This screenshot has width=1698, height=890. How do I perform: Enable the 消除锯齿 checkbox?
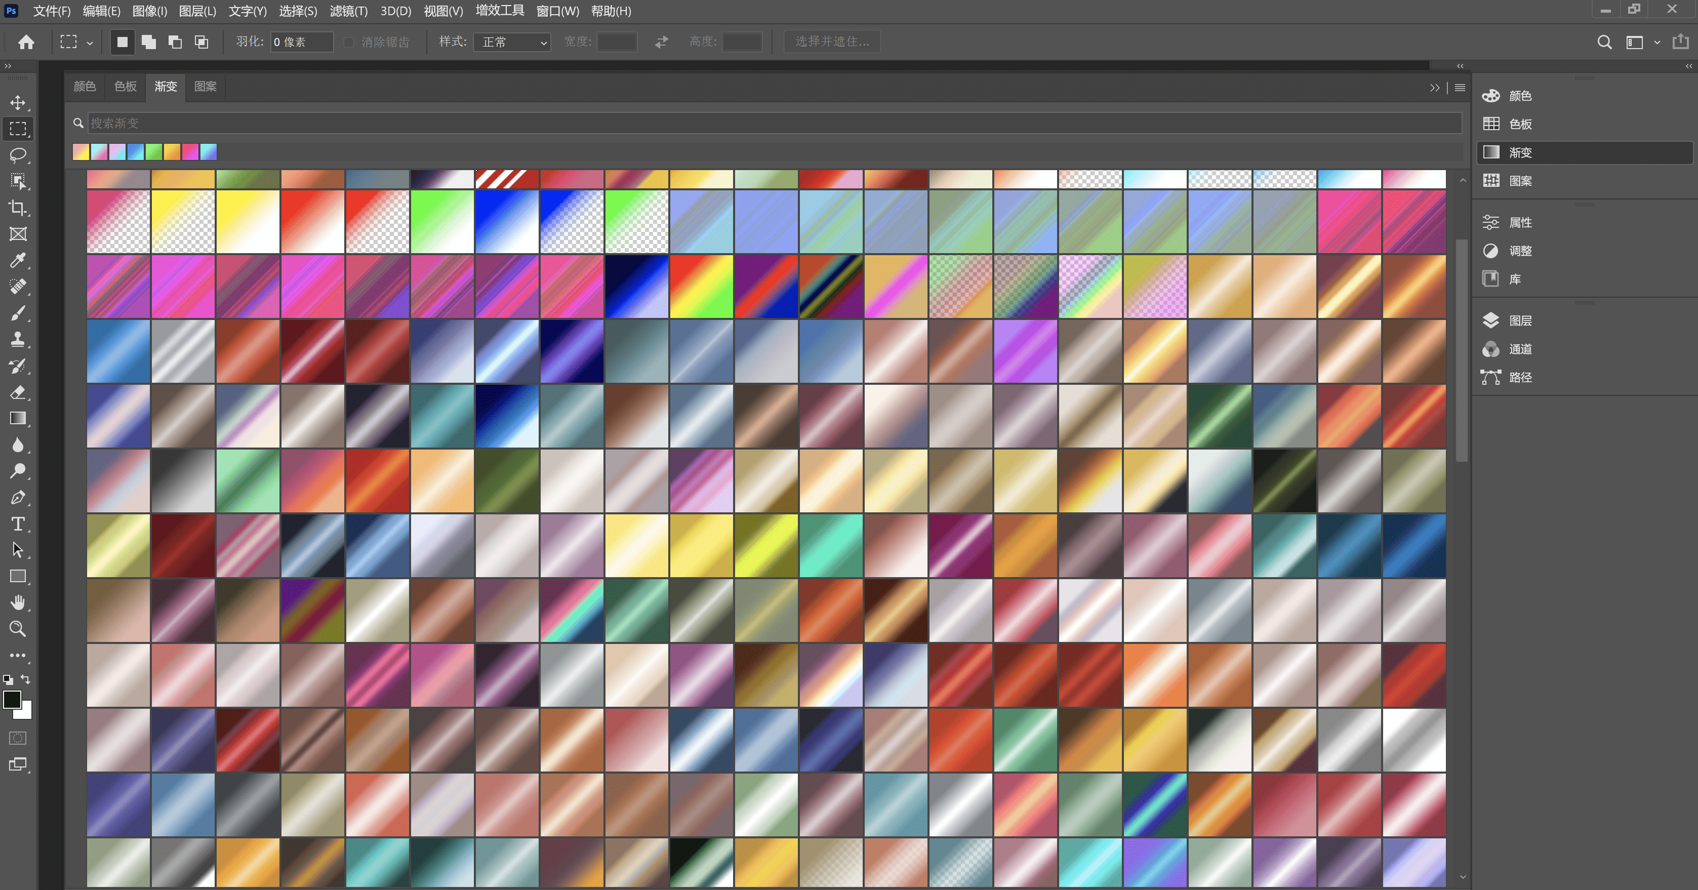click(349, 42)
